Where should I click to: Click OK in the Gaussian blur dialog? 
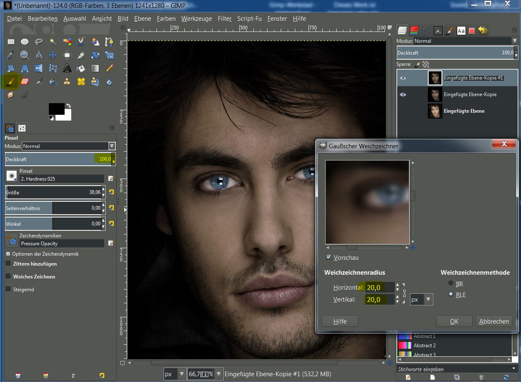point(454,321)
